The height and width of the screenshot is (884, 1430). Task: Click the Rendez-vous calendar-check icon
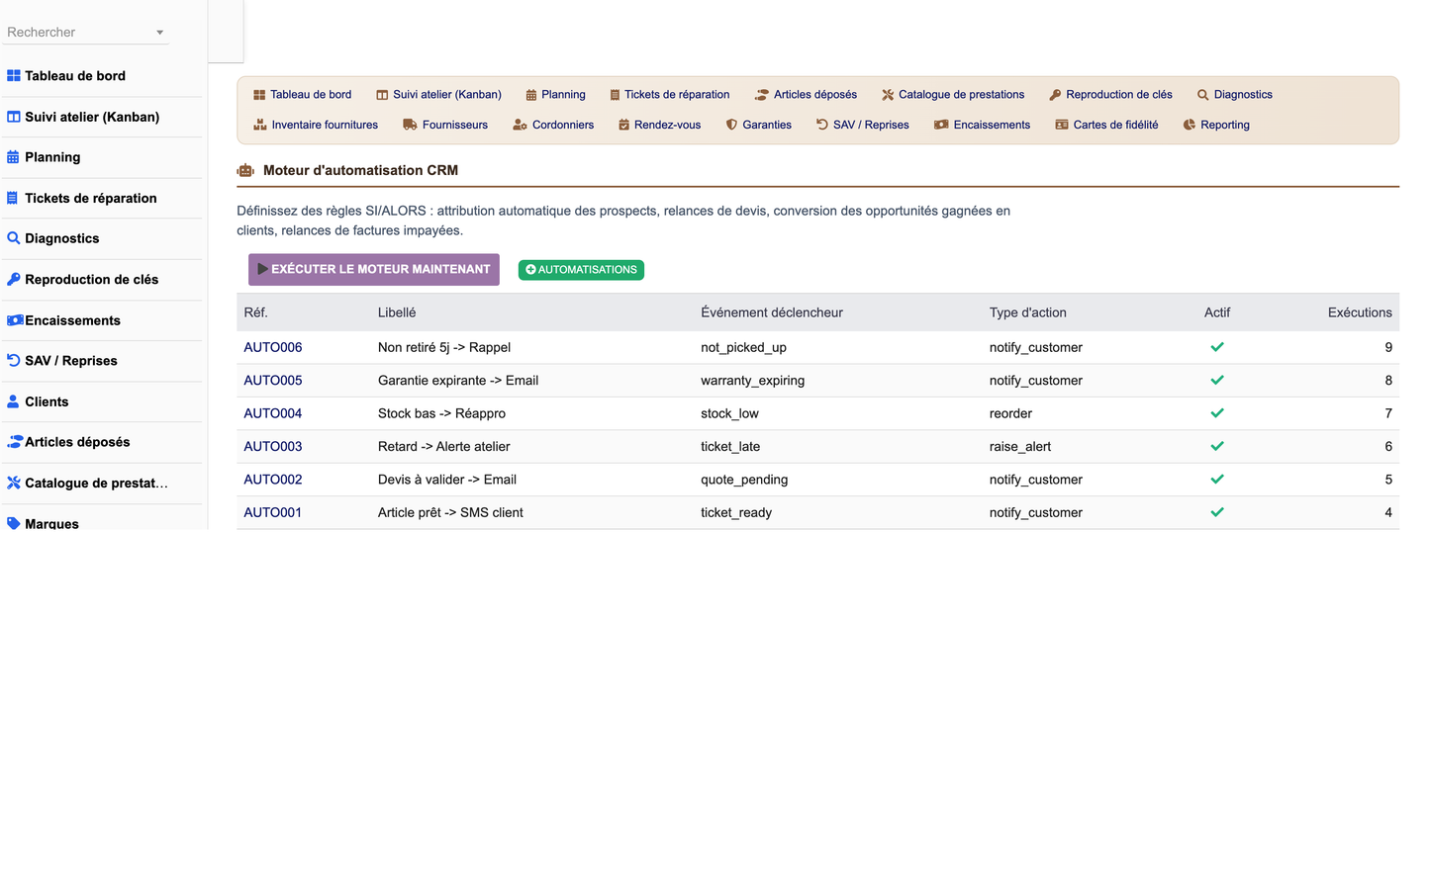point(624,125)
